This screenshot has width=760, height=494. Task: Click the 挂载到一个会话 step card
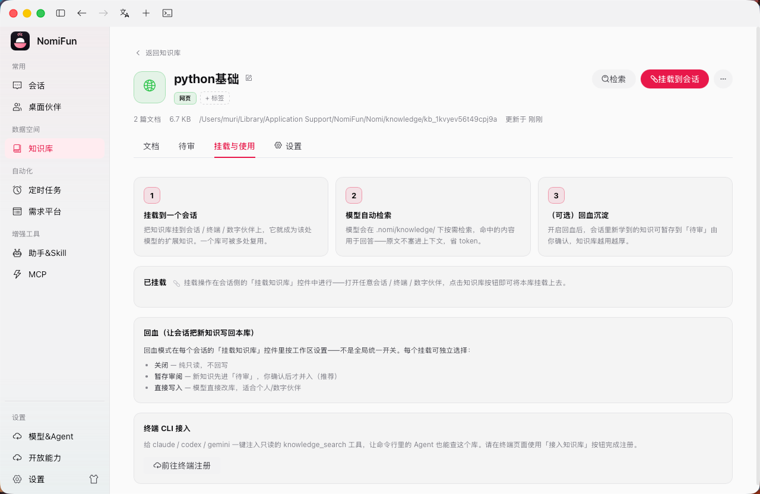(x=231, y=217)
